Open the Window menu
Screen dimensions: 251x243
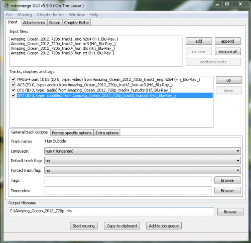77,15
